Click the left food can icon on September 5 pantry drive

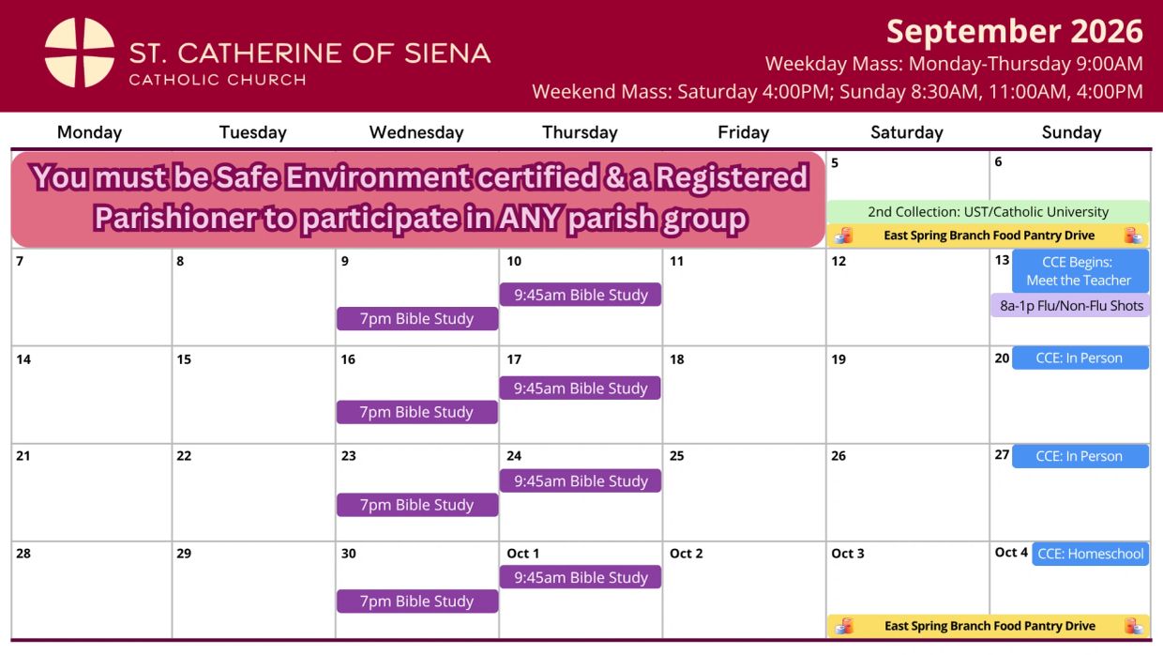coord(844,236)
